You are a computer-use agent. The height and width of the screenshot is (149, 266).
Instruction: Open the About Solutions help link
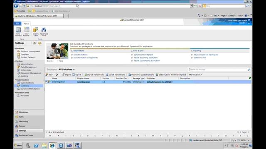pos(80,55)
